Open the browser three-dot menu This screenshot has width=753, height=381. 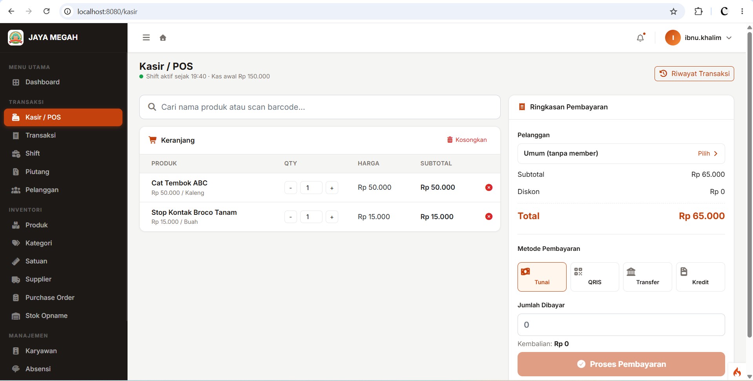point(742,11)
